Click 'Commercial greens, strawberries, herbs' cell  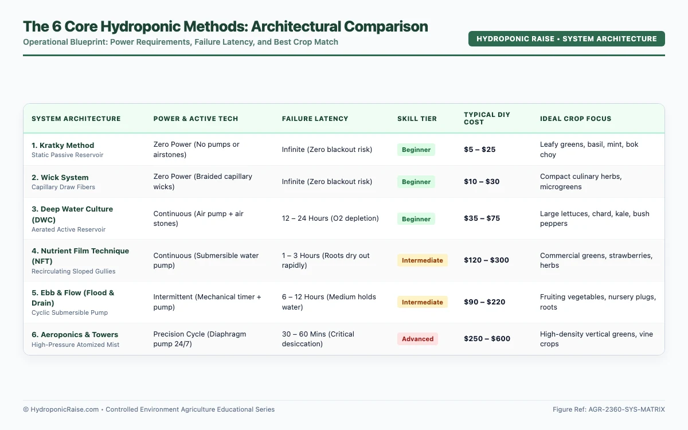pyautogui.click(x=596, y=260)
